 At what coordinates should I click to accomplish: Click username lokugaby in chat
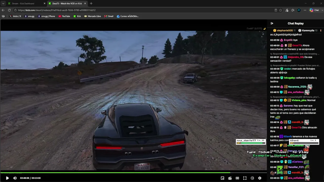289,78
